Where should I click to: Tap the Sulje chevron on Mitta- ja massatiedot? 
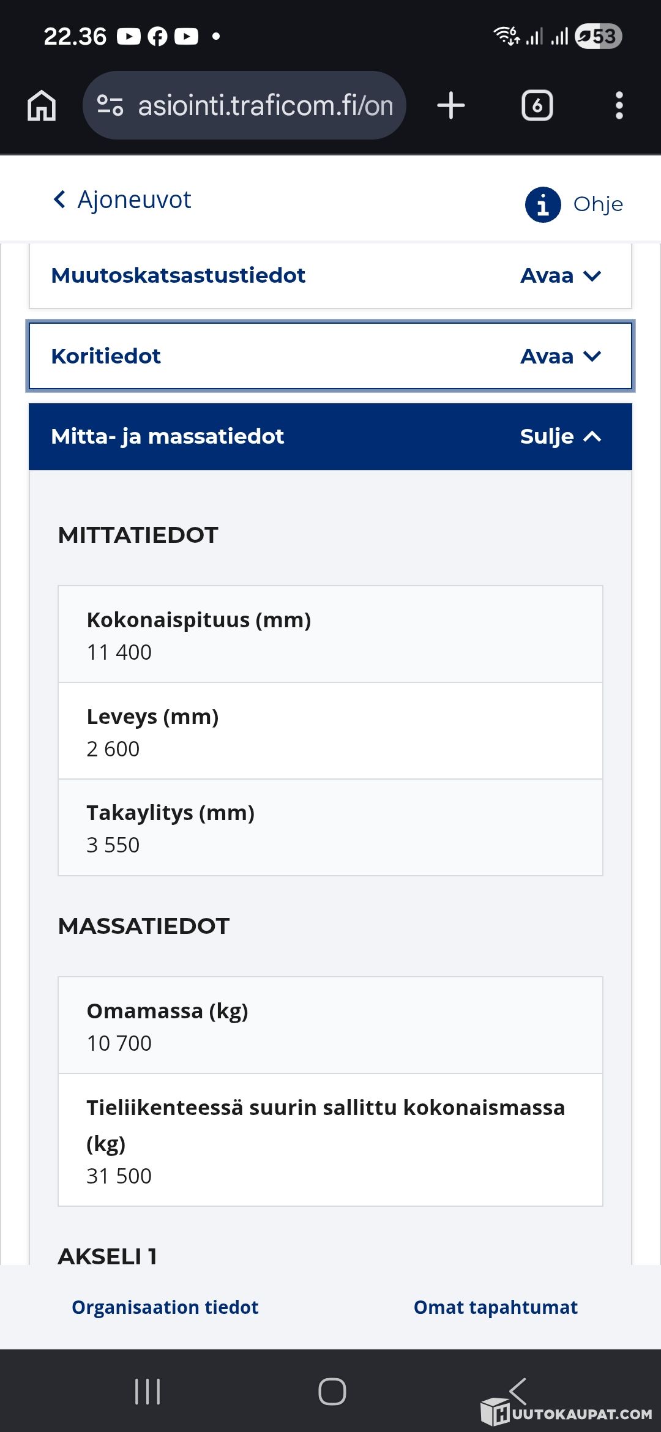[x=592, y=436]
